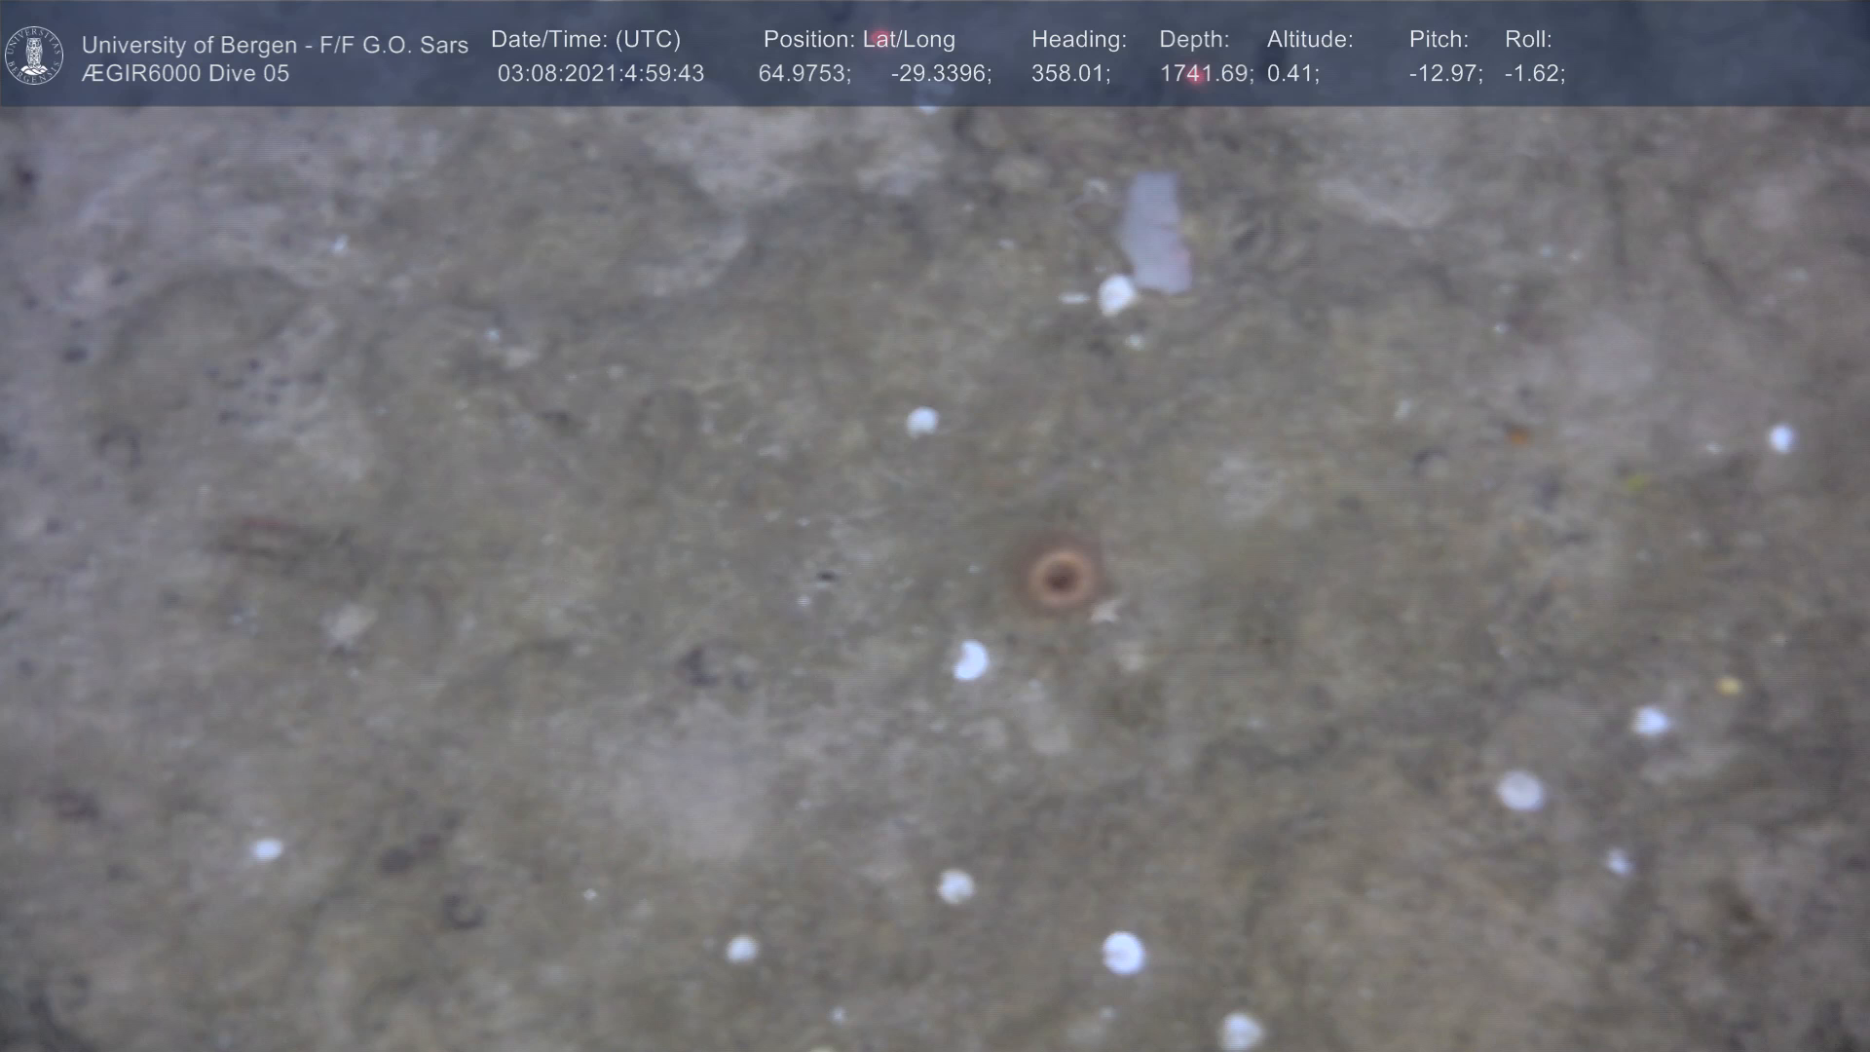
Task: Click the heading value 358.01
Action: [x=1069, y=74]
